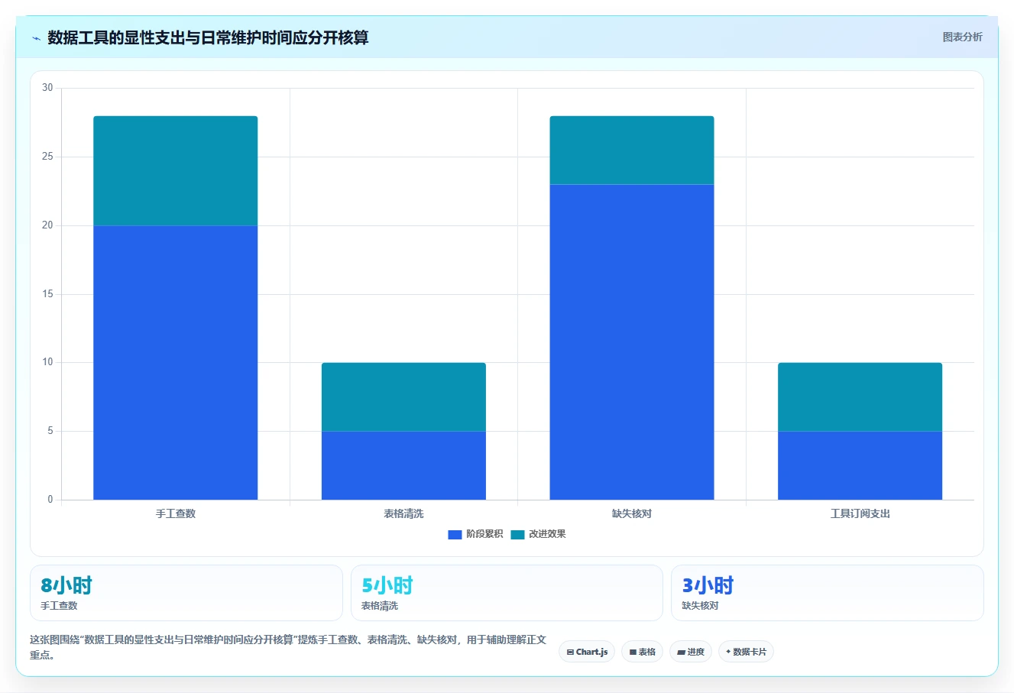Screen dimensions: 1014x693
Task: Click the 手工查数 x-axis label
Action: (x=176, y=513)
